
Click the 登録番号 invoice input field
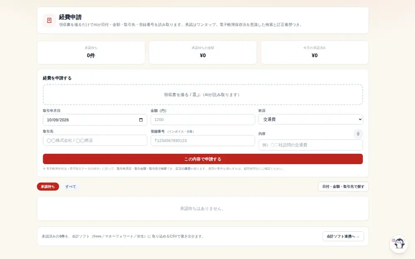[x=203, y=140]
